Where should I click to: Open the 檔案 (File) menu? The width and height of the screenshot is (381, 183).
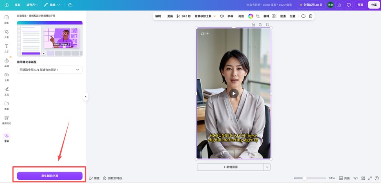coord(17,5)
